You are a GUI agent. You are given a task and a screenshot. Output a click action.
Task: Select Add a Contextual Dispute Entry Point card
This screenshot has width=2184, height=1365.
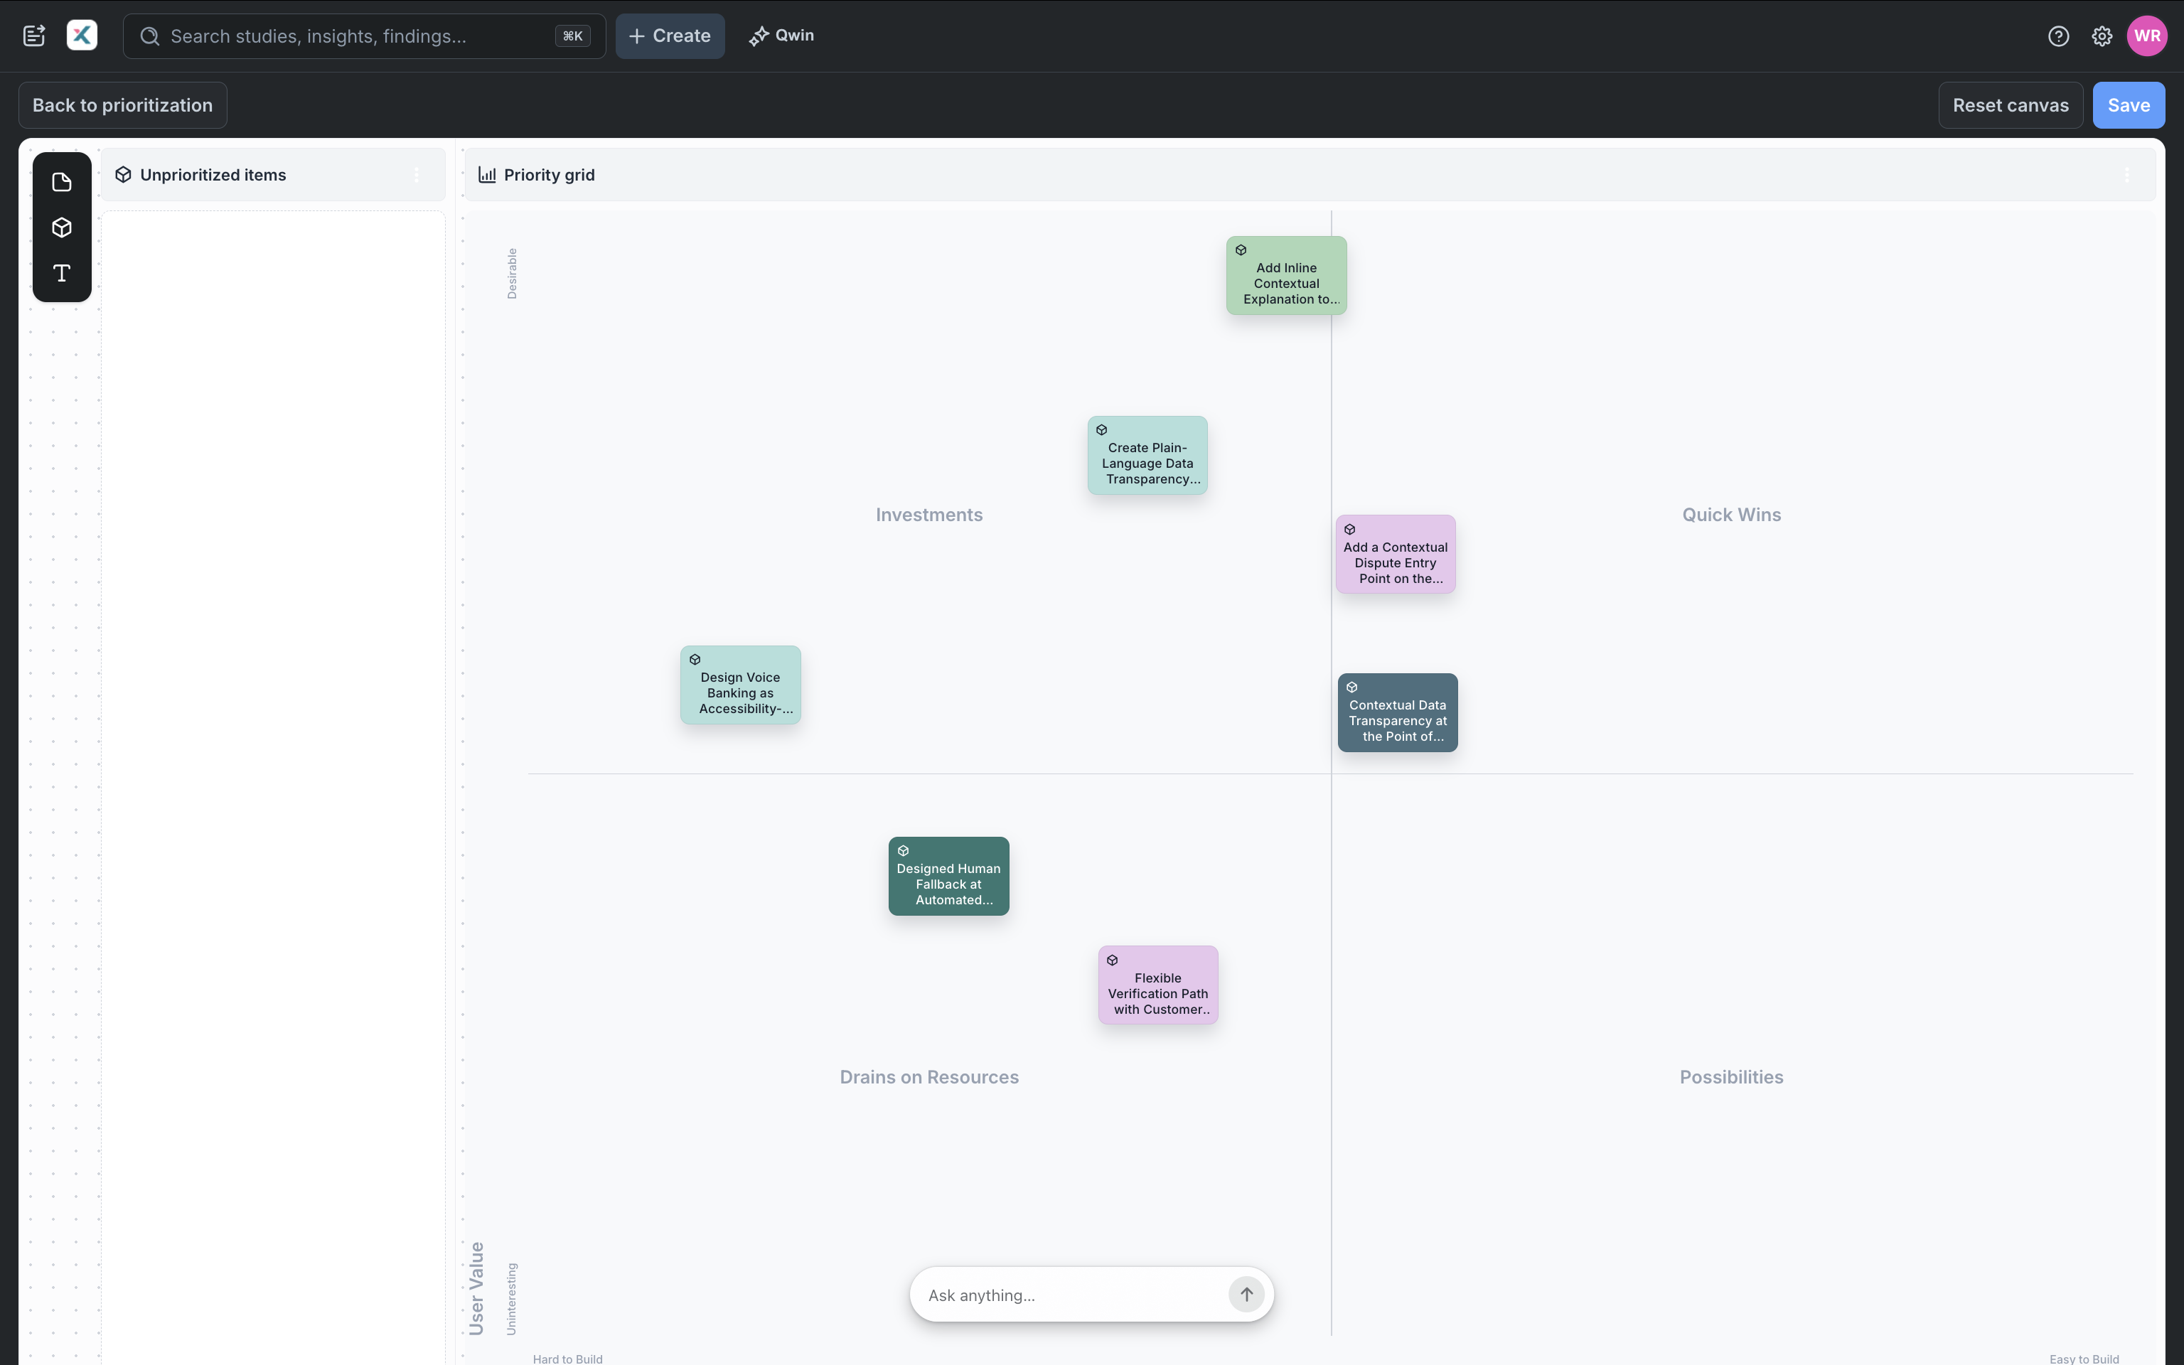(x=1396, y=555)
